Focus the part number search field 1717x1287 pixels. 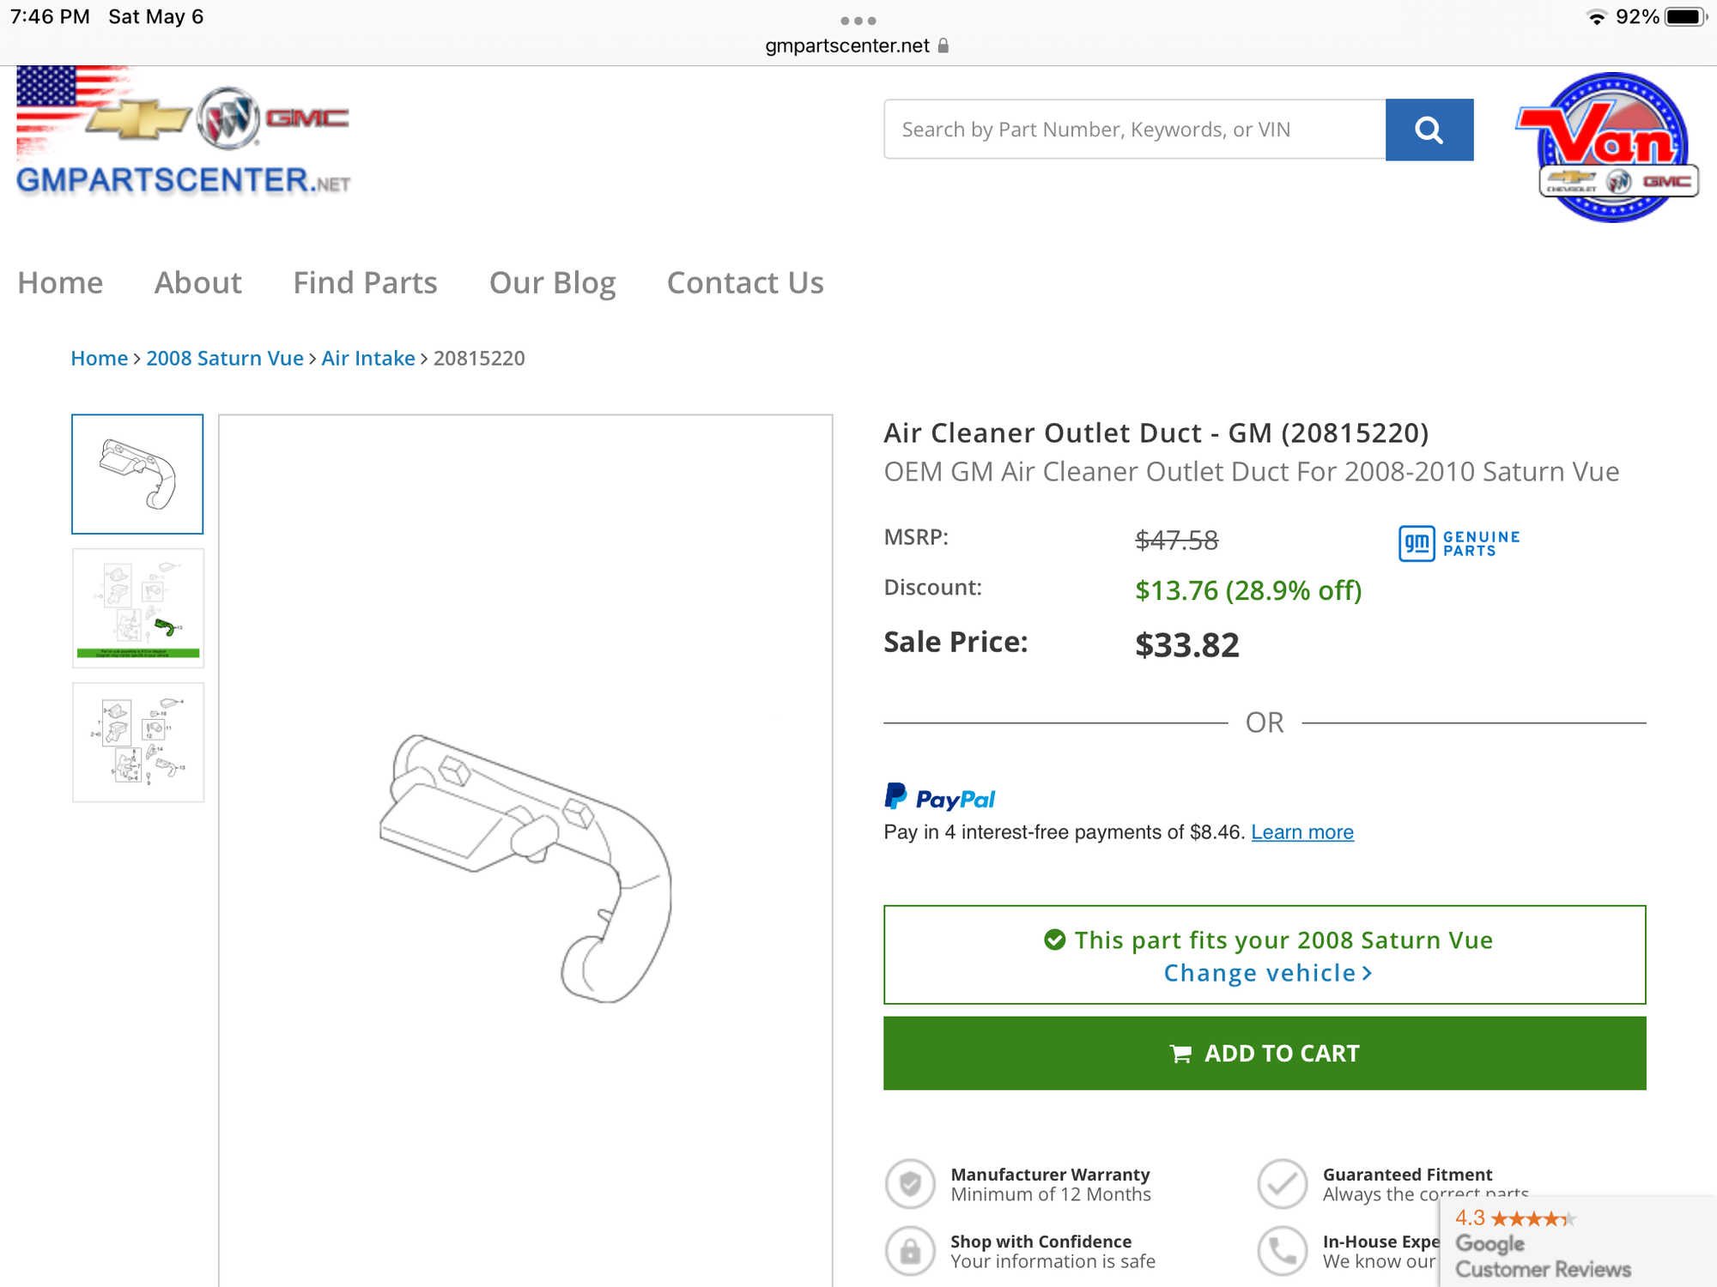(1134, 130)
